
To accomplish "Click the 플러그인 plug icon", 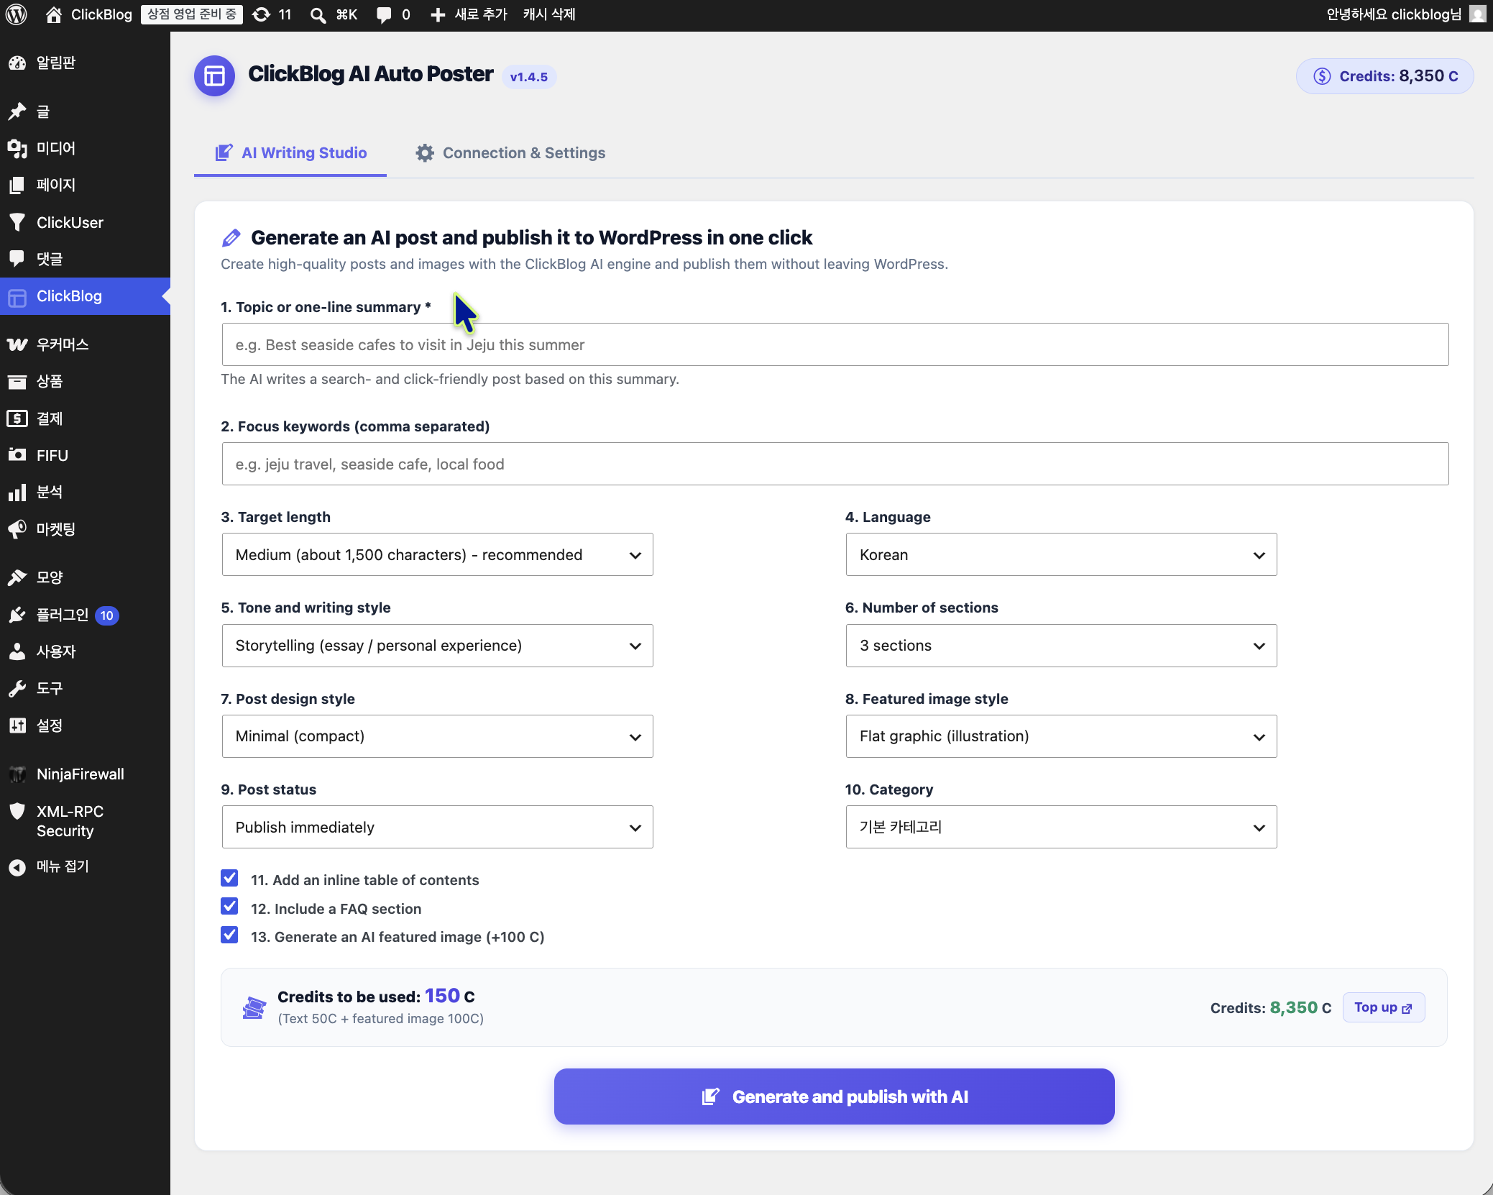I will point(17,615).
